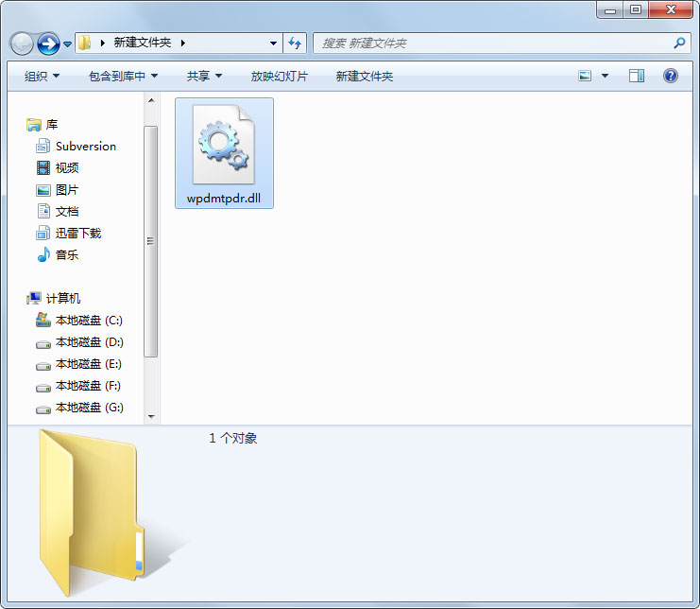Screen dimensions: 700x609
Task: Click the E: drive icon
Action: (43, 366)
